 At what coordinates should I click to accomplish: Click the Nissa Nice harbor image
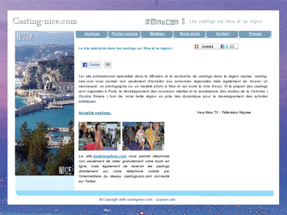point(45,103)
